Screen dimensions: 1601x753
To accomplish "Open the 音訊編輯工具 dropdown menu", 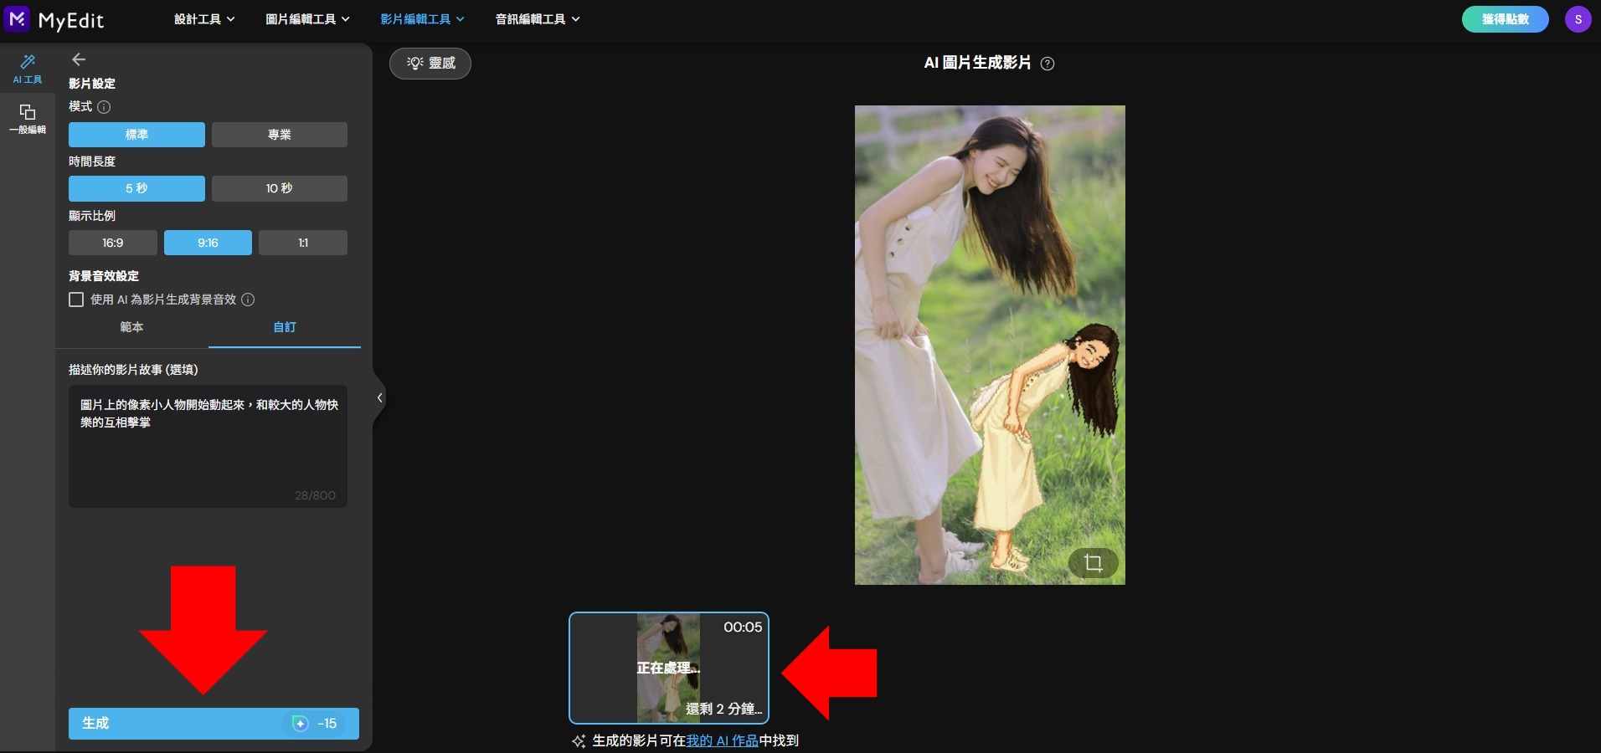I will tap(537, 19).
